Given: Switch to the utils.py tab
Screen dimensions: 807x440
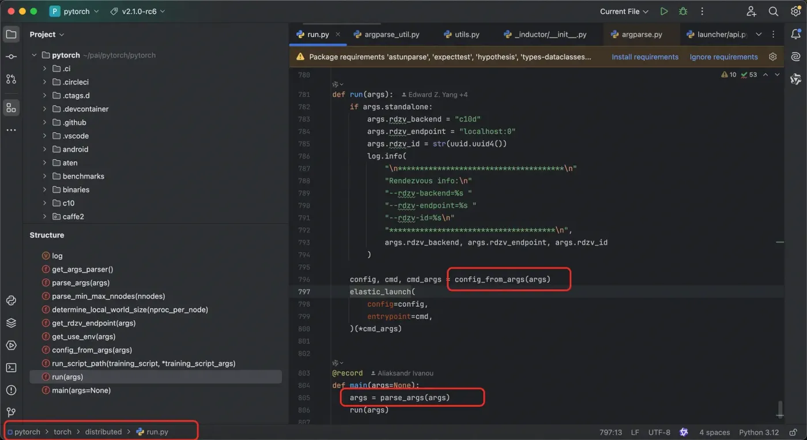Looking at the screenshot, I should click(x=462, y=35).
